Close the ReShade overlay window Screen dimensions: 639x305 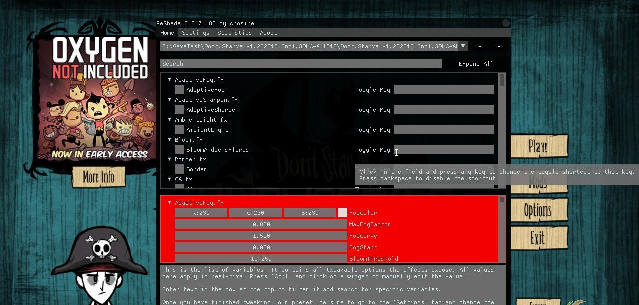(x=506, y=23)
